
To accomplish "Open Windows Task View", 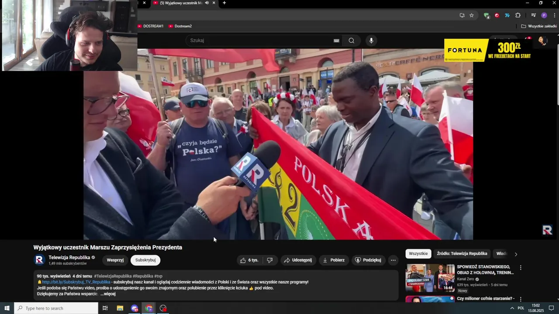I will [x=105, y=308].
